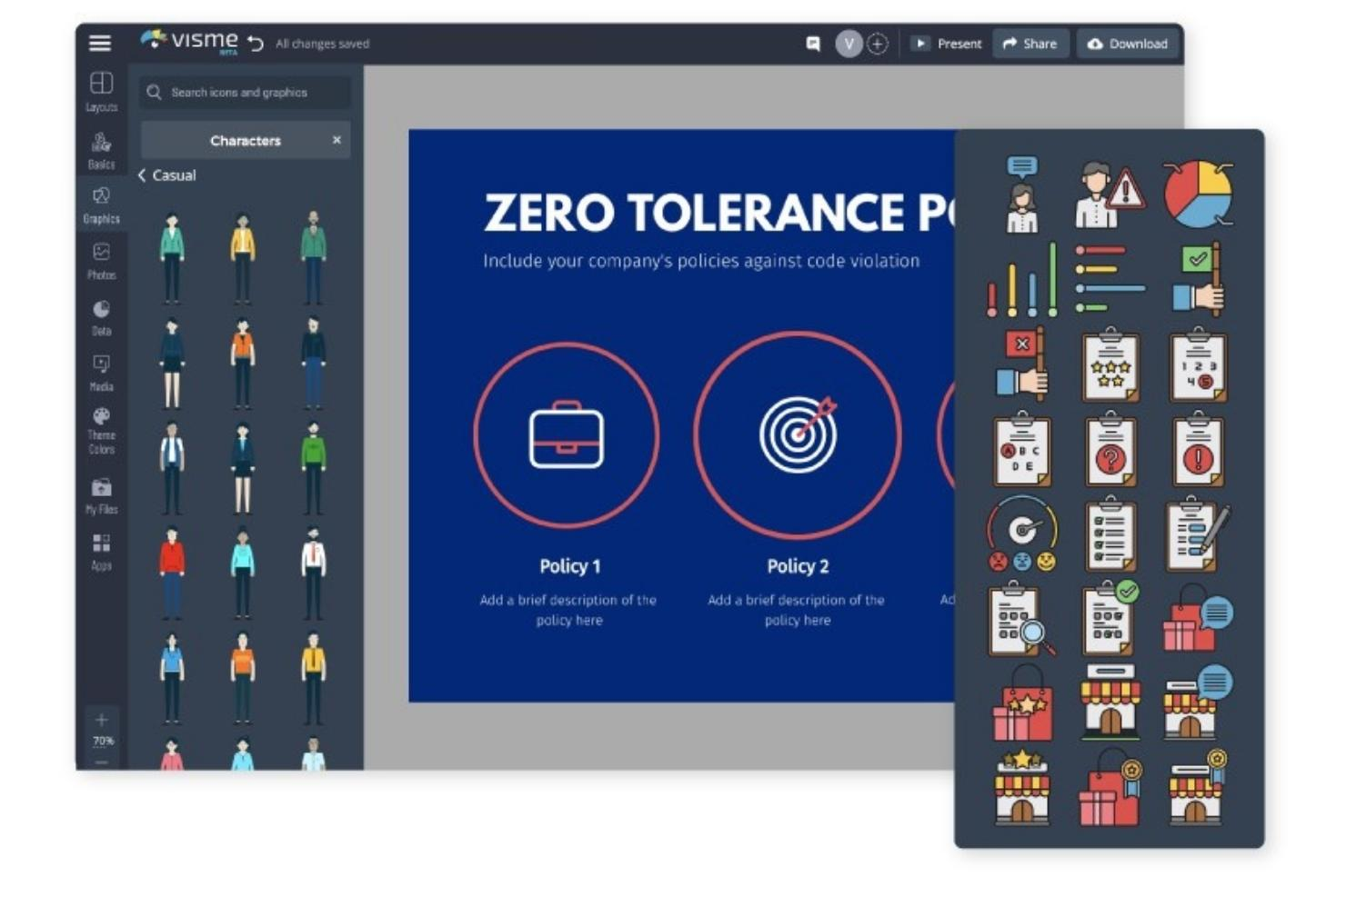Select the Basics sidebar icon

(x=101, y=148)
